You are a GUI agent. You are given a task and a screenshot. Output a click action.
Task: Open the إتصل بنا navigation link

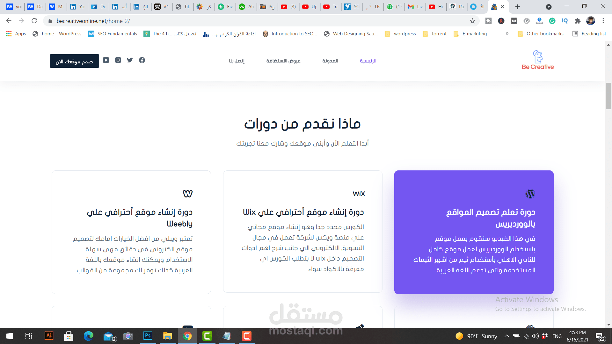coord(237,61)
